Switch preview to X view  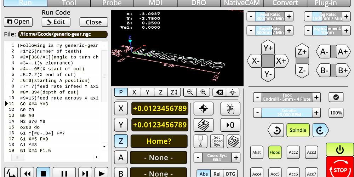coord(134,92)
